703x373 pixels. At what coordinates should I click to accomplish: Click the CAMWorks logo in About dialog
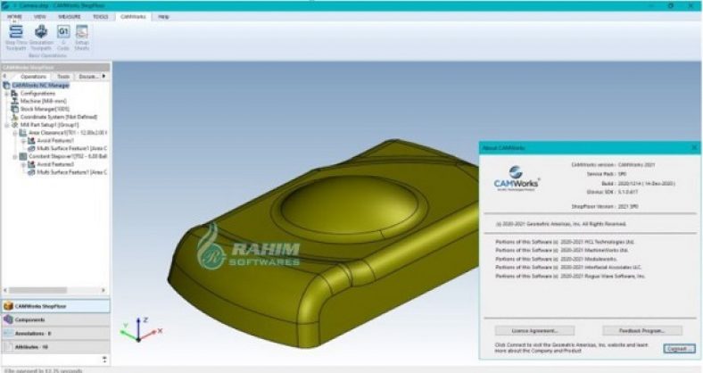click(x=517, y=178)
